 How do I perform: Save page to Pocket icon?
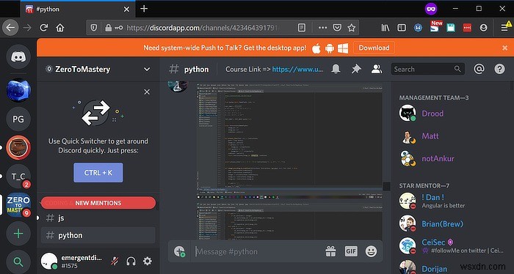click(337, 28)
